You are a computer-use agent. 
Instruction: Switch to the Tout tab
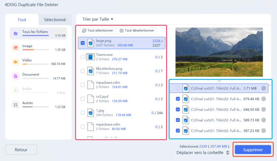tap(22, 20)
